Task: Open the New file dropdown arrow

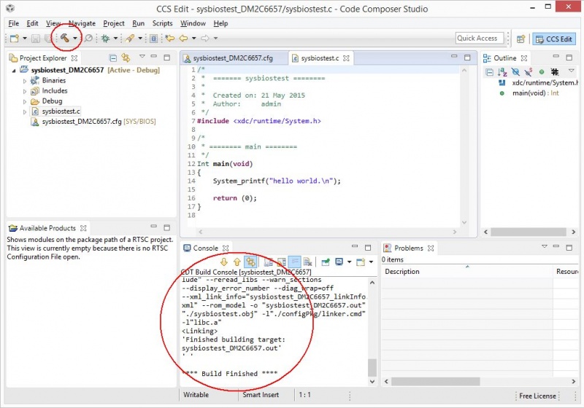Action: tap(25, 39)
